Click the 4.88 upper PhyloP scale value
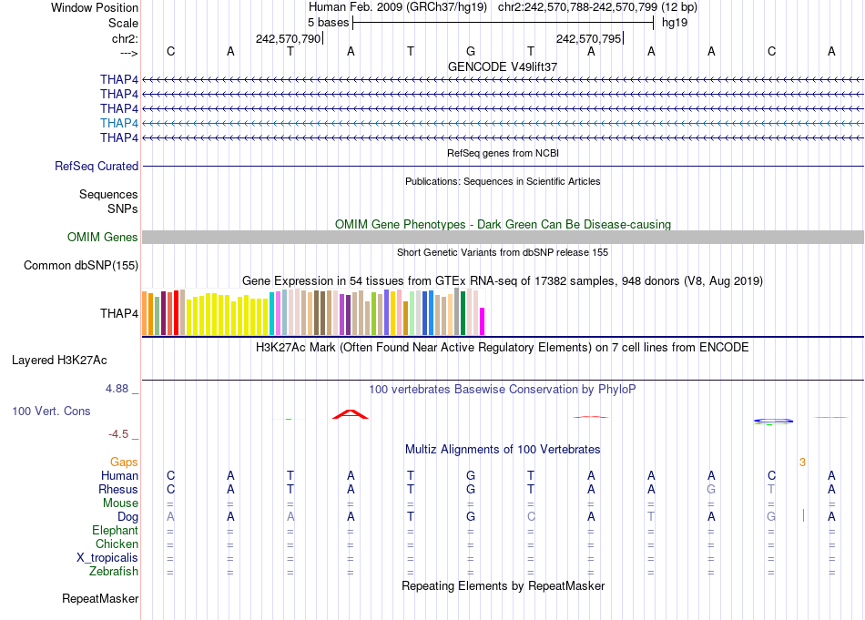The height and width of the screenshot is (620, 865). [x=117, y=389]
